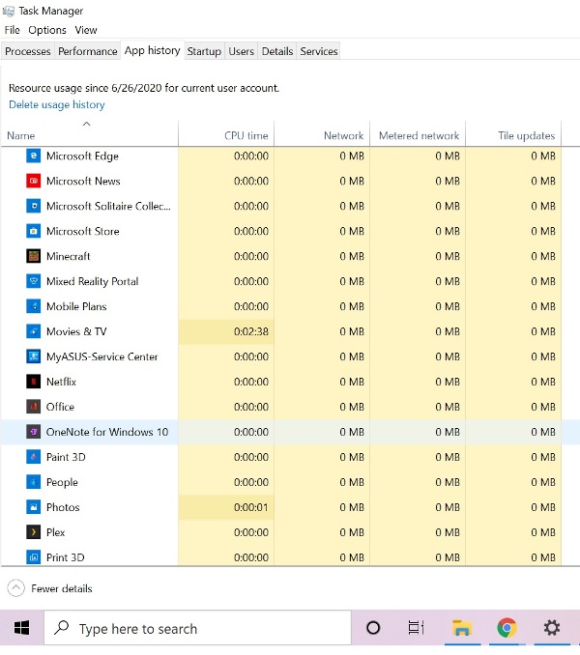Sort by the Metered network column header
Image resolution: width=580 pixels, height=655 pixels.
pyautogui.click(x=418, y=135)
